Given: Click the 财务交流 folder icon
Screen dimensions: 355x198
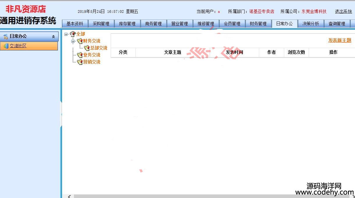Looking at the screenshot, I should (x=80, y=41).
